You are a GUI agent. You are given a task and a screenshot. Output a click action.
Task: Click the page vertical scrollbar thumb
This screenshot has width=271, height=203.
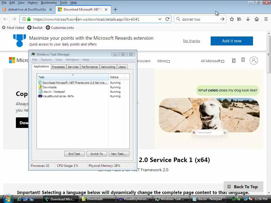(x=269, y=54)
